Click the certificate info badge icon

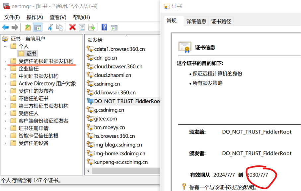coord(185,47)
